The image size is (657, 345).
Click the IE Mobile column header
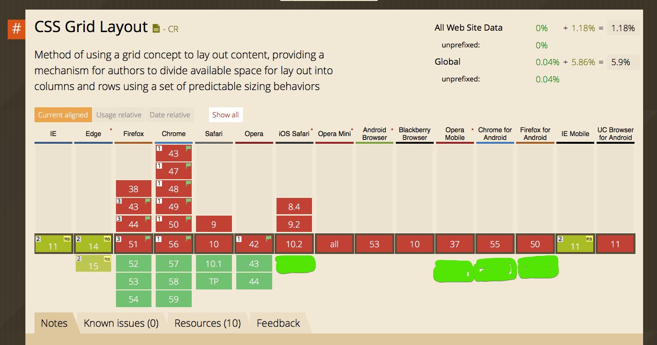coord(576,134)
